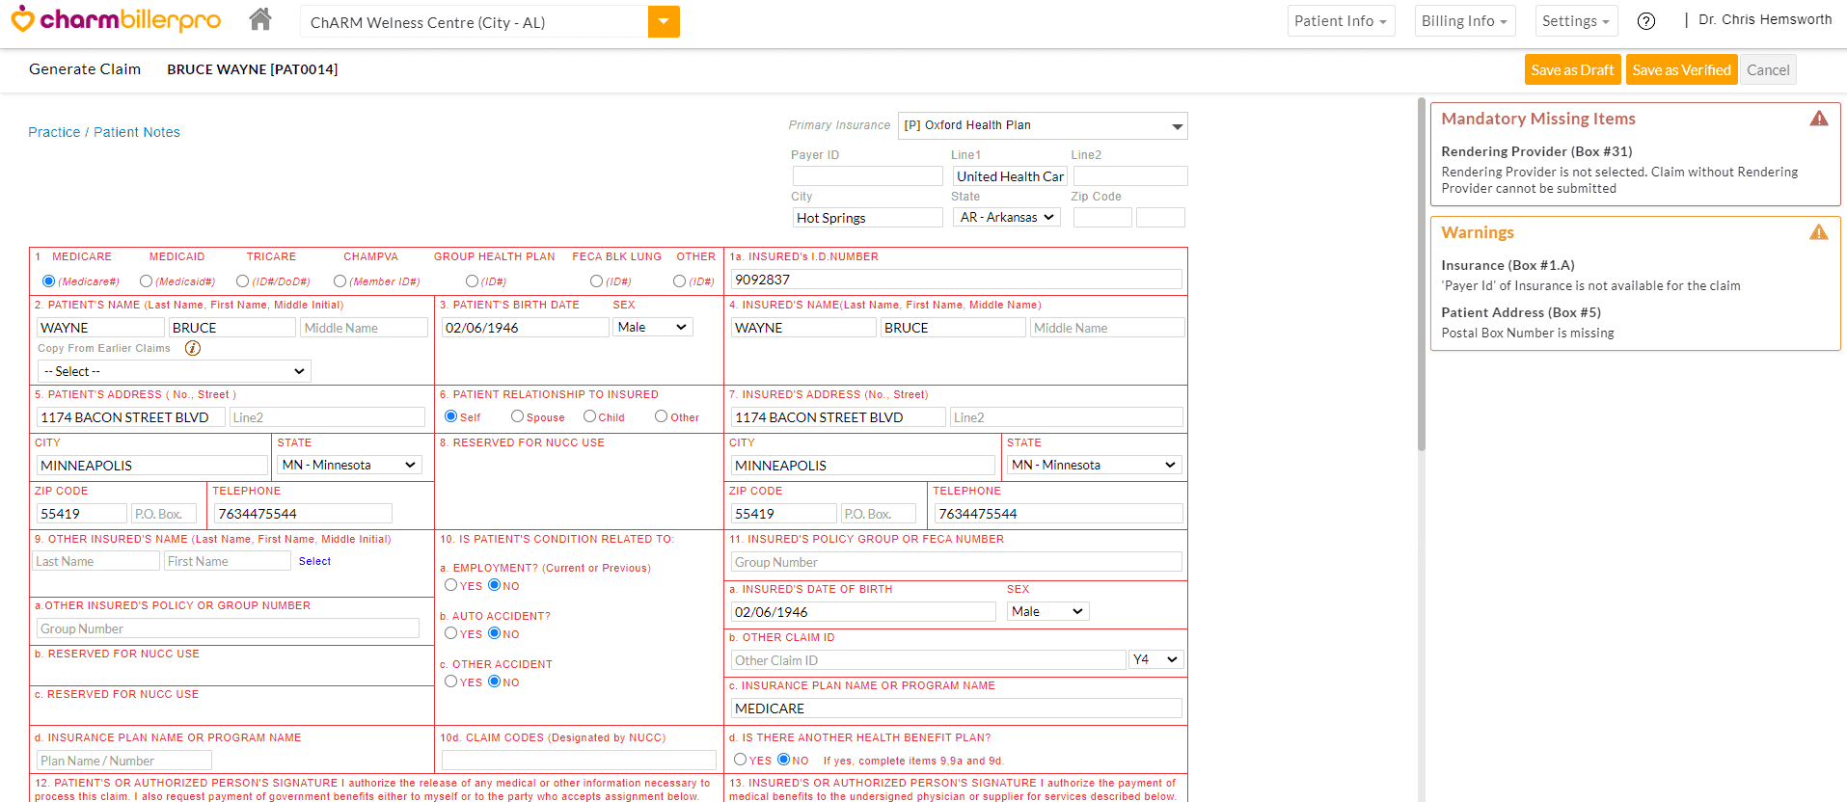Set patient relationship to Other
The width and height of the screenshot is (1847, 802).
tap(661, 416)
